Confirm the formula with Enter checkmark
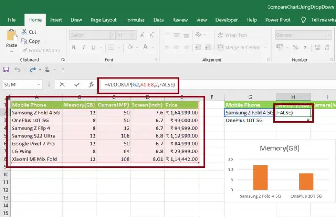Image resolution: width=336 pixels, height=217 pixels. pos(76,85)
